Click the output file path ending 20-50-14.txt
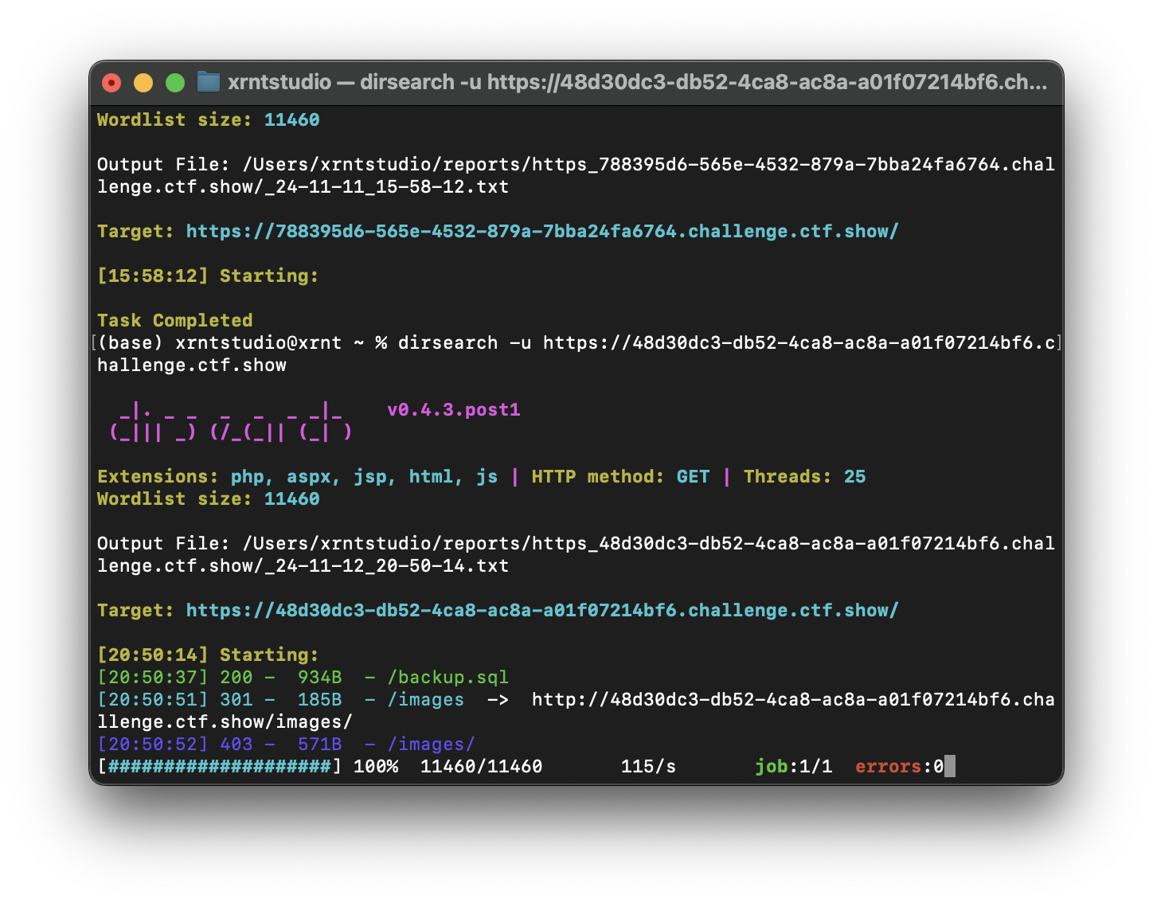The image size is (1153, 903). 576,555
